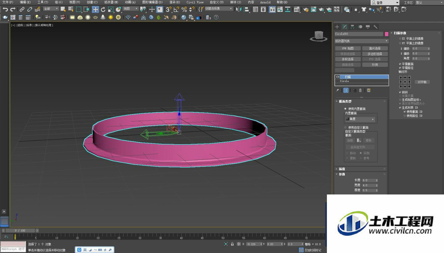The height and width of the screenshot is (253, 444).
Task: Enable 使用路径 ID checkbox
Action: click(405, 116)
